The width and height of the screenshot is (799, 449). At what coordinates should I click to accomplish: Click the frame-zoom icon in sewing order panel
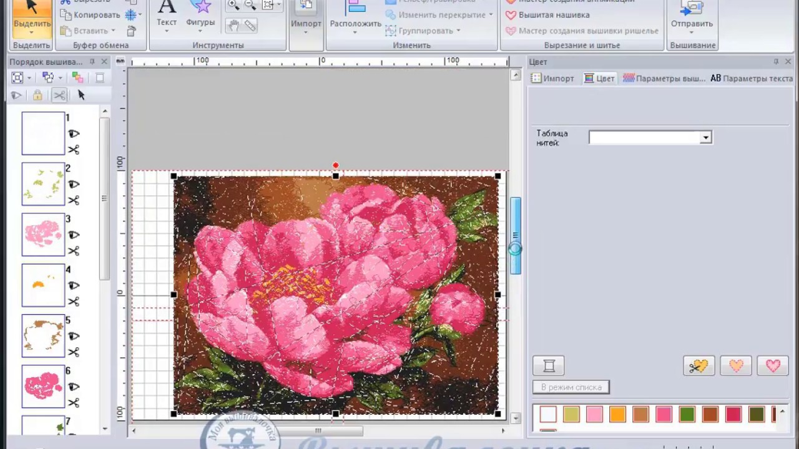tap(17, 77)
